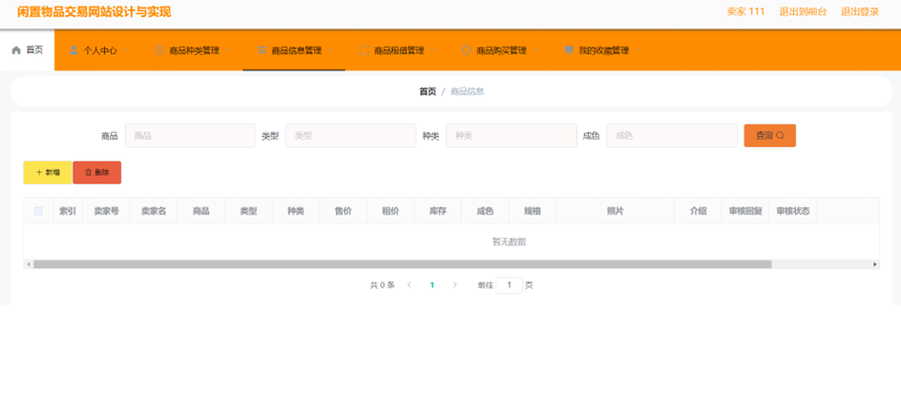Click the yellow 新增 add button
This screenshot has width=901, height=403.
[x=48, y=173]
